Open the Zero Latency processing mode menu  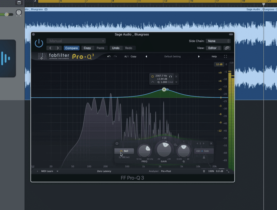[104, 171]
